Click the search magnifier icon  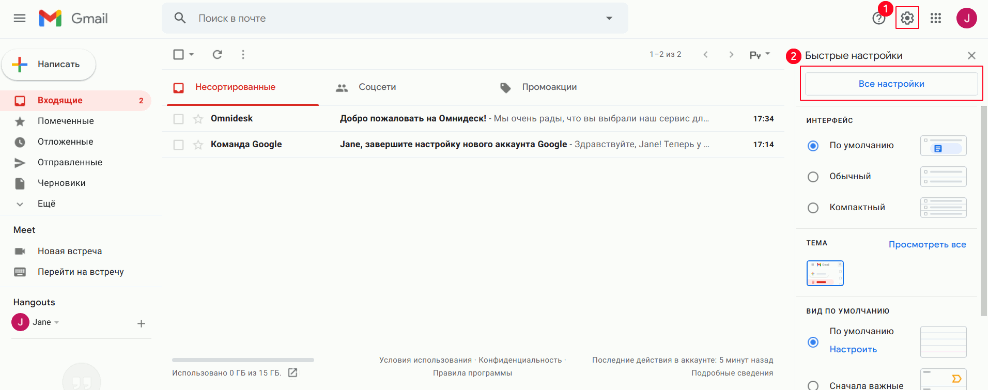180,18
